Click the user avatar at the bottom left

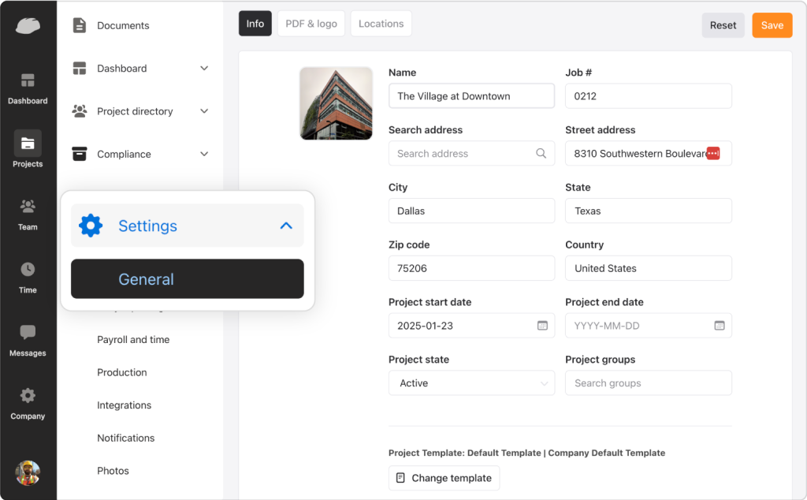point(28,472)
